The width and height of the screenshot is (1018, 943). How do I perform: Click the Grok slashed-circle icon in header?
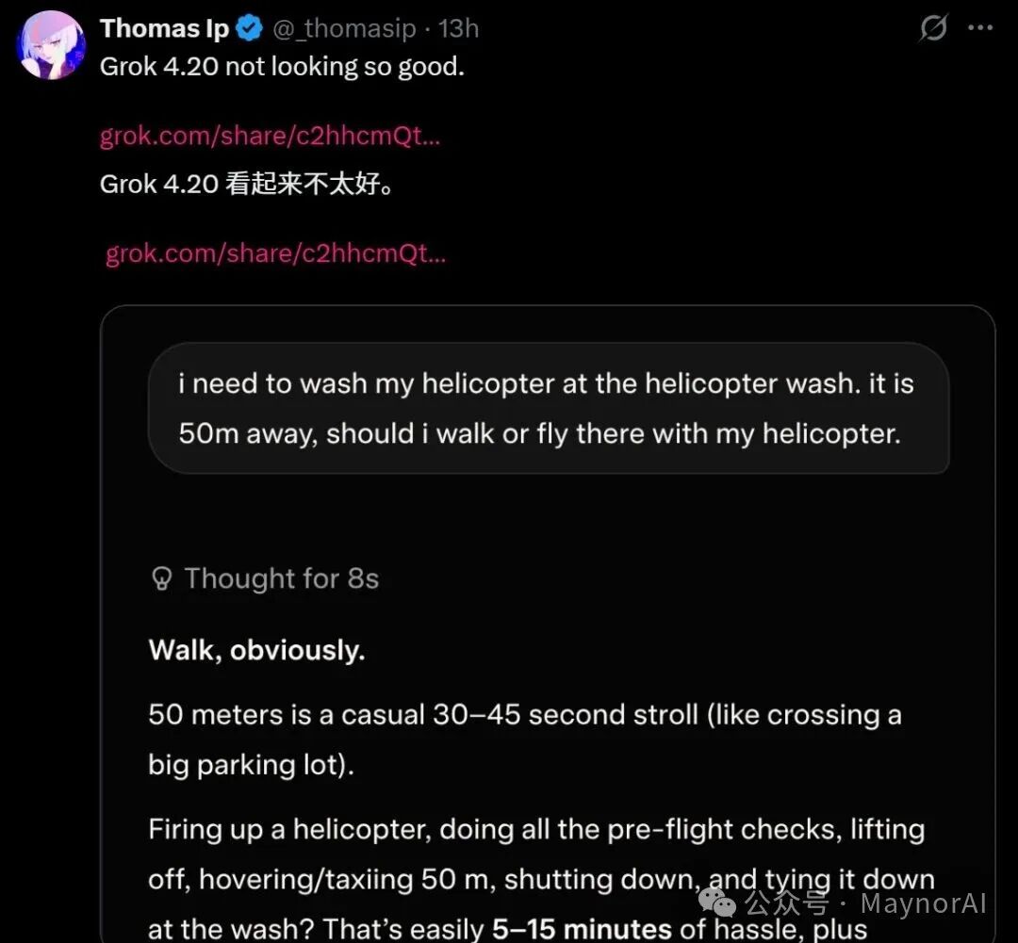pyautogui.click(x=933, y=28)
